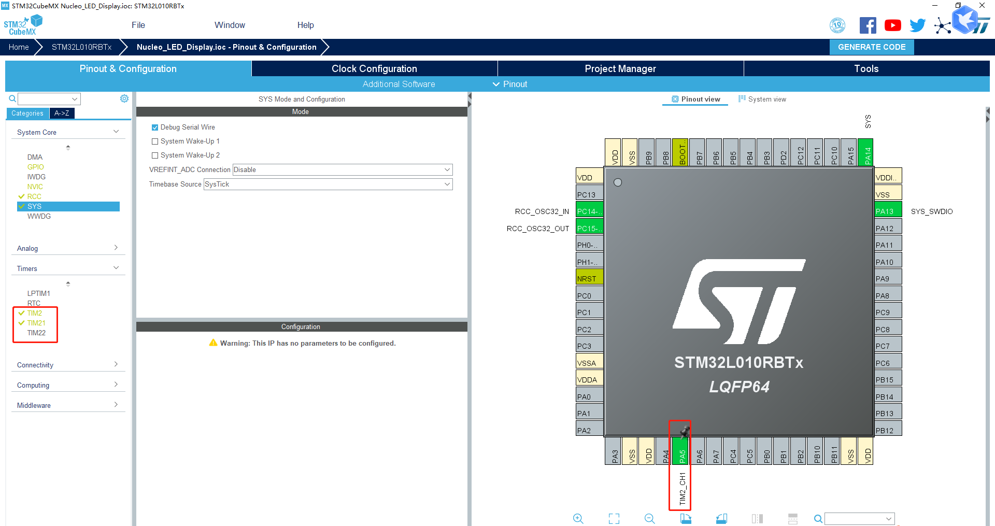Viewport: 995px width, 526px height.
Task: Select the Pinout view
Action: 695,99
